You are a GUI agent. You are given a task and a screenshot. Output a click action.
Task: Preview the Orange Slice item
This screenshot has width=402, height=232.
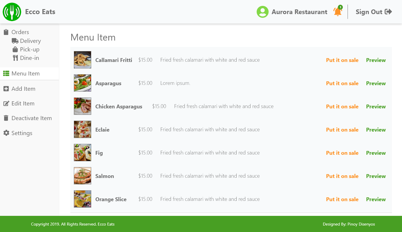[x=376, y=199]
